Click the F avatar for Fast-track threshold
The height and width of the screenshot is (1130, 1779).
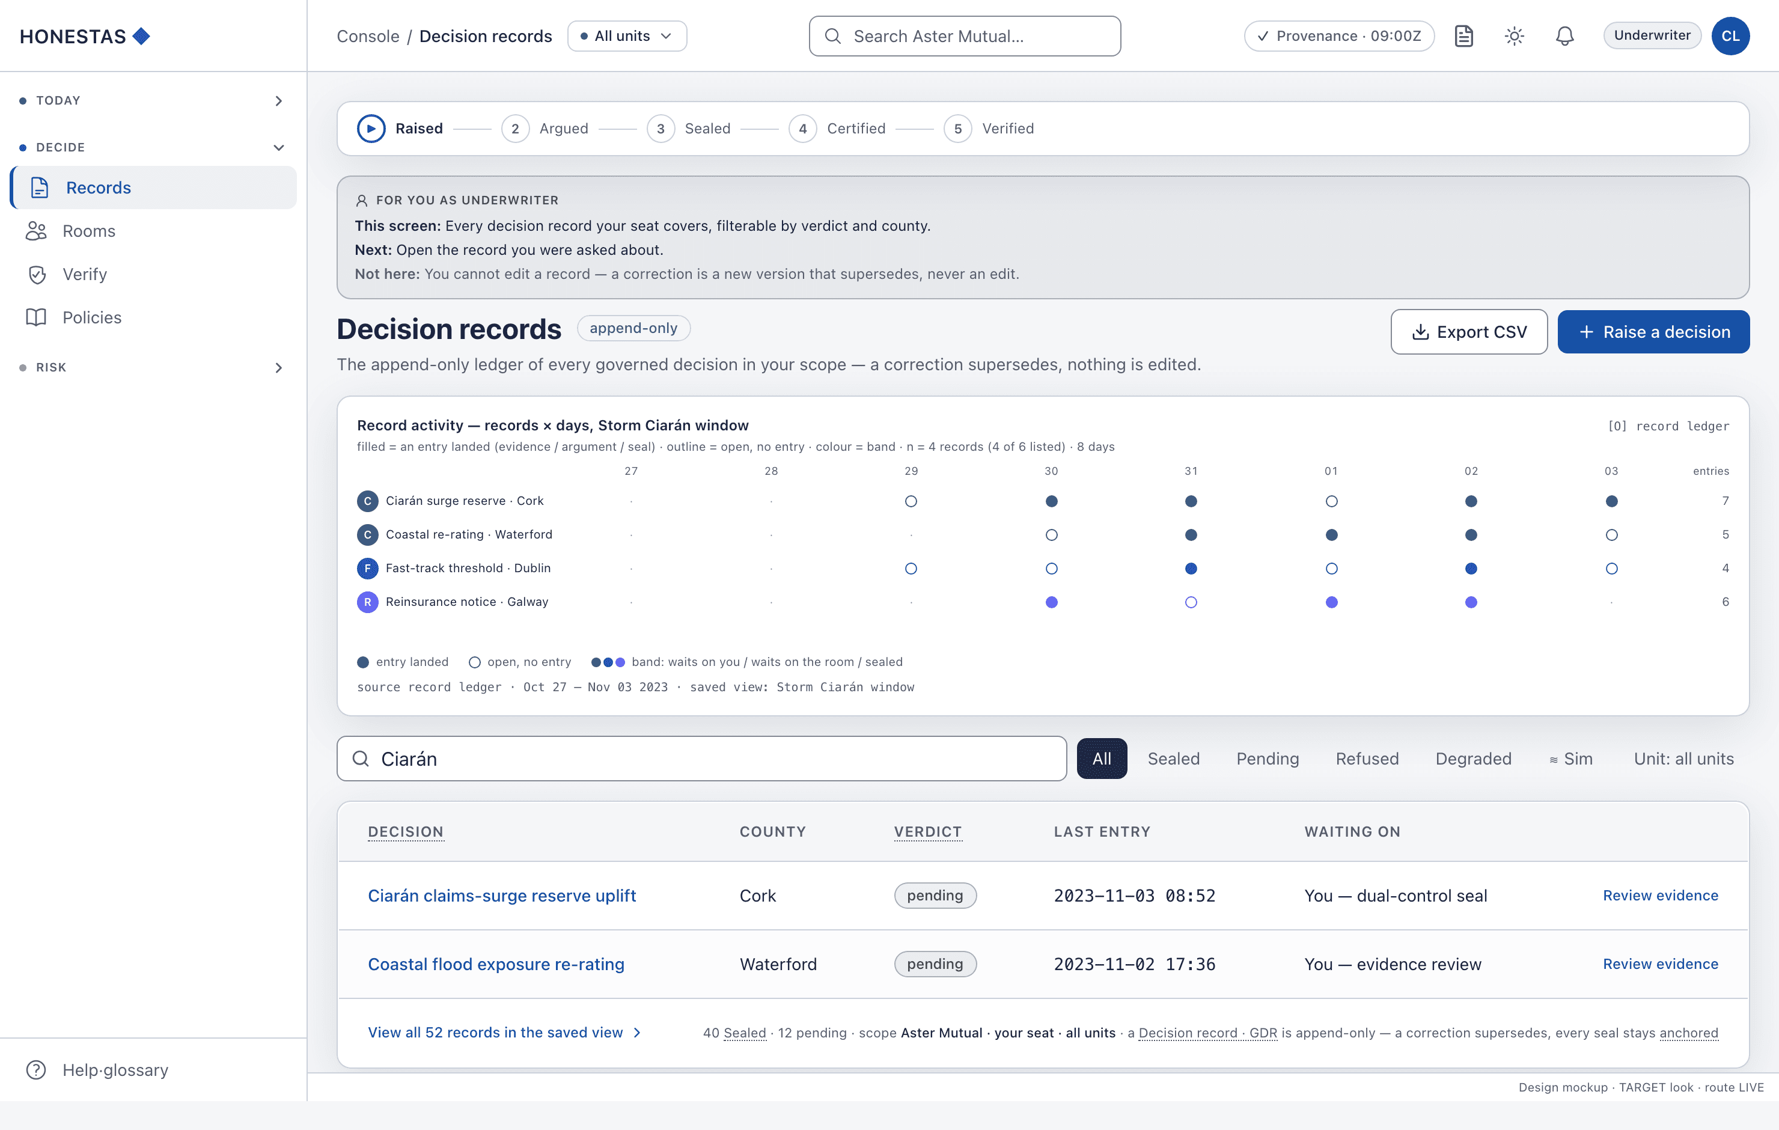(367, 569)
